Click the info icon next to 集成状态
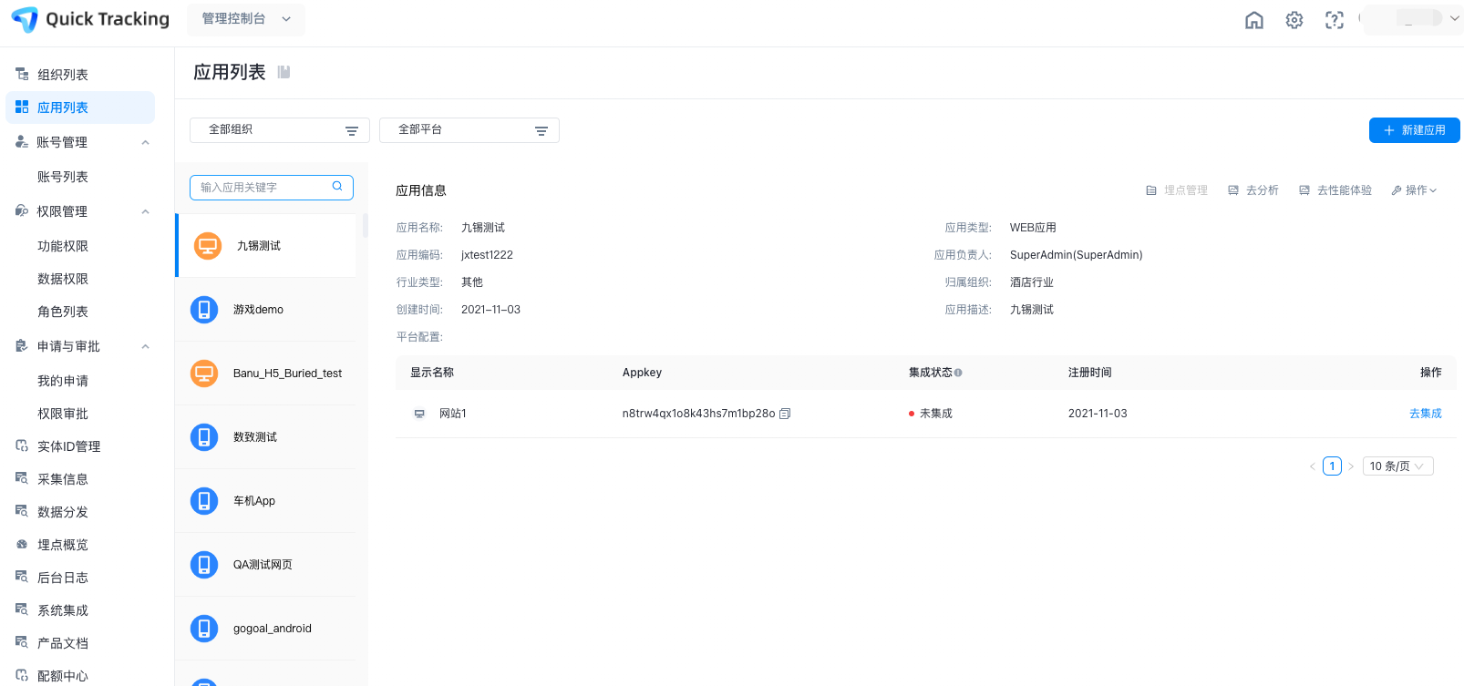Screen dimensions: 1464x686 click(x=958, y=373)
